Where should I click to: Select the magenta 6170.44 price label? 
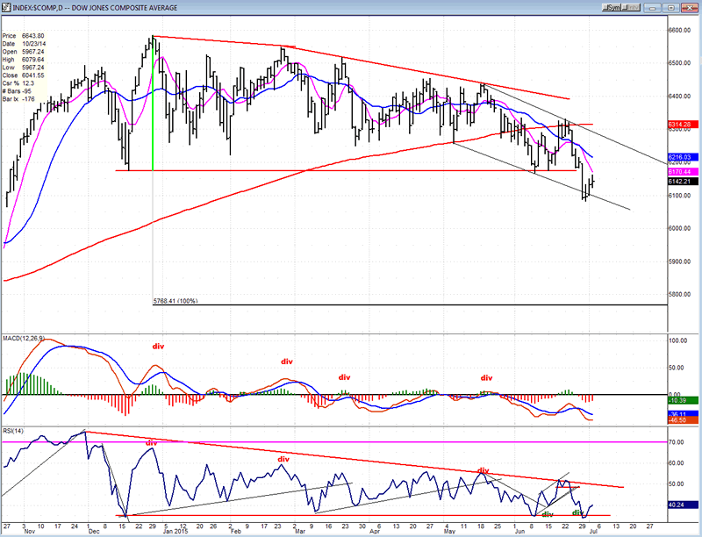click(683, 172)
